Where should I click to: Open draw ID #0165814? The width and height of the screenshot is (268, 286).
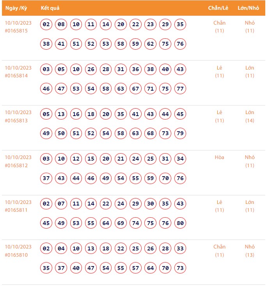(x=16, y=76)
